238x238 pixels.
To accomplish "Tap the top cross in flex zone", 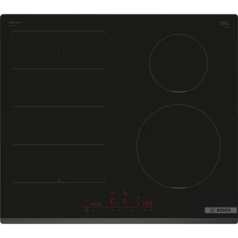I will [59, 50].
